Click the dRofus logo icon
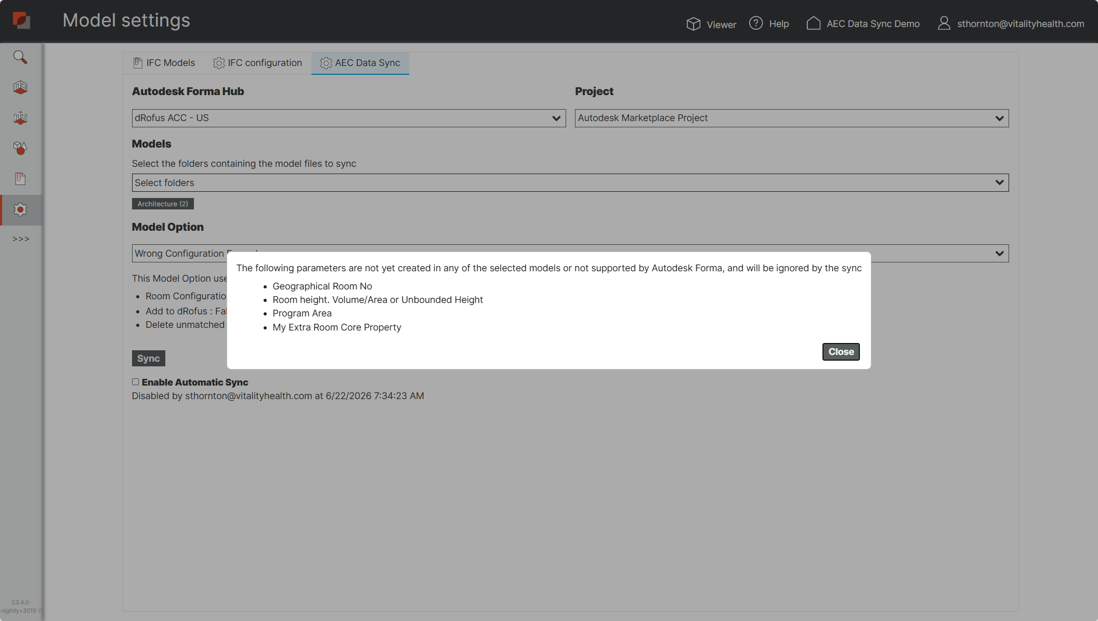The height and width of the screenshot is (621, 1098). point(21,21)
